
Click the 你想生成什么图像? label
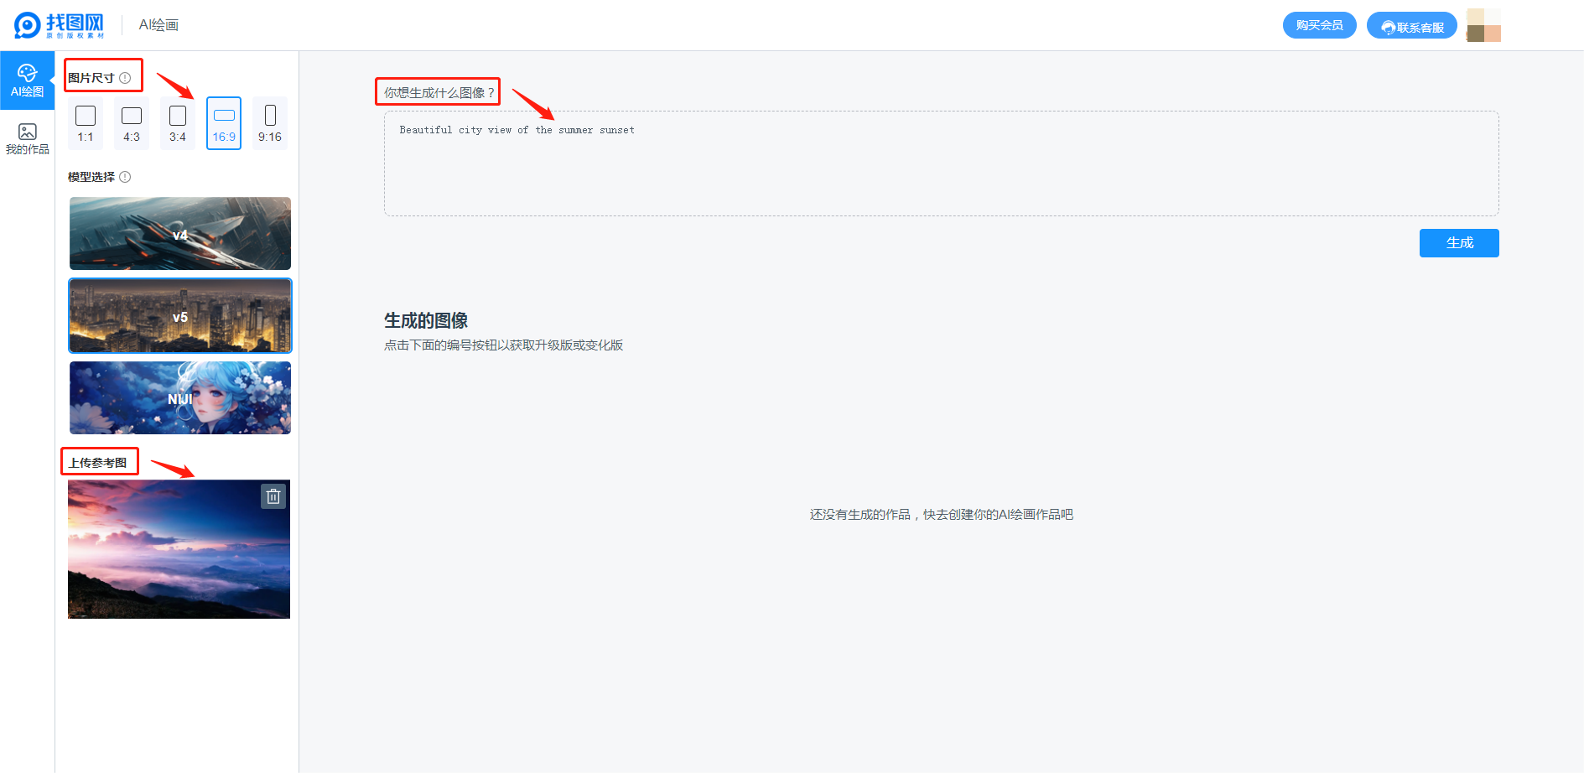439,92
